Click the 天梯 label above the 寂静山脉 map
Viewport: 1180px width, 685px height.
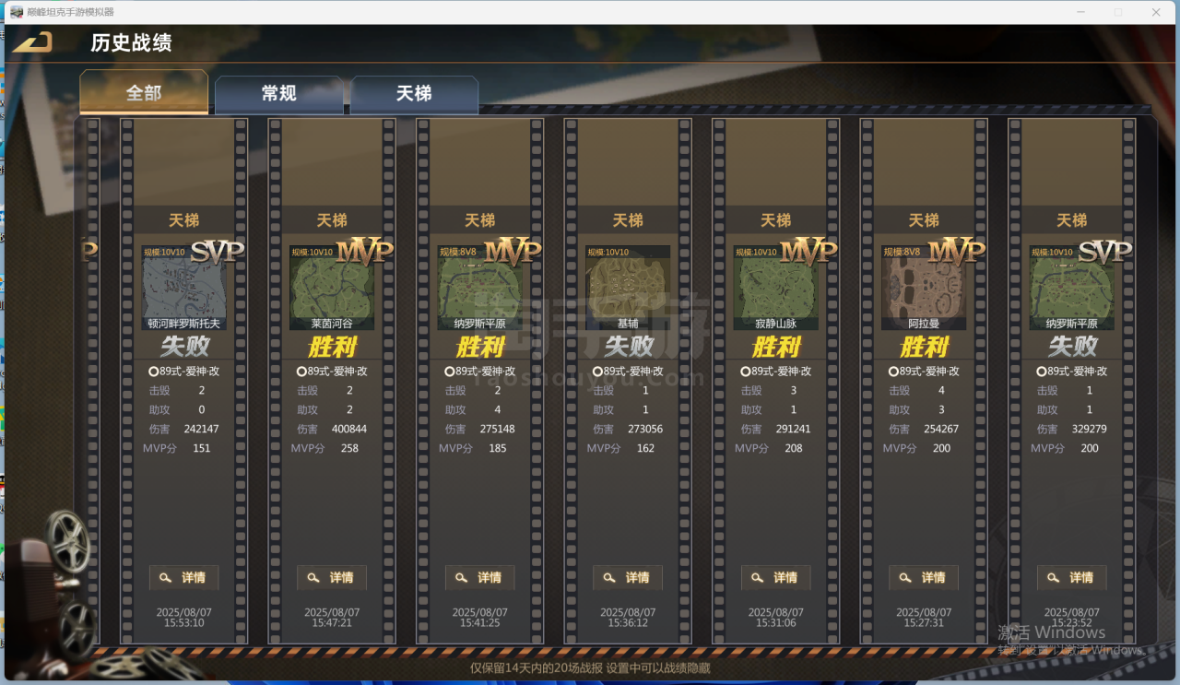[776, 220]
